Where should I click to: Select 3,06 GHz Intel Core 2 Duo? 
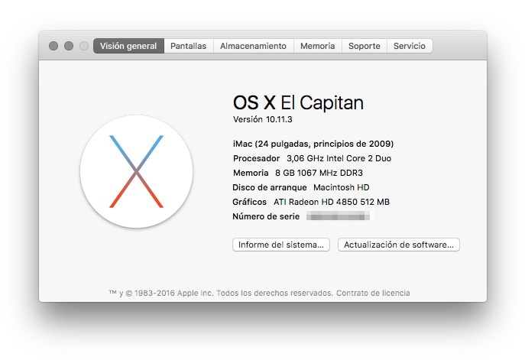click(x=339, y=158)
